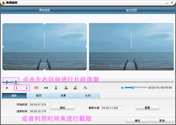Open the 剪切 tab

click(x=39, y=96)
